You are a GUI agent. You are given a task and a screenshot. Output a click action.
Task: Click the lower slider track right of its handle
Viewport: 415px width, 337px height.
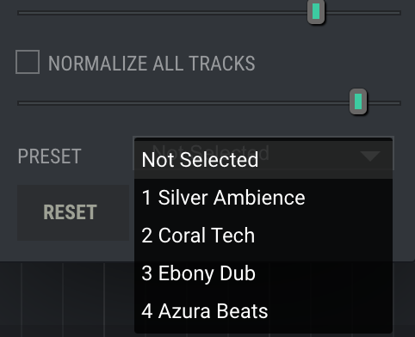(384, 103)
